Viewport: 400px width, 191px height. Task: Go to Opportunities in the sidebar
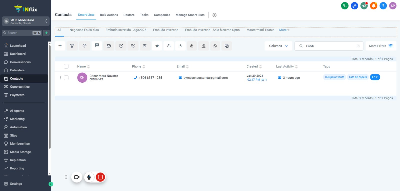click(20, 87)
